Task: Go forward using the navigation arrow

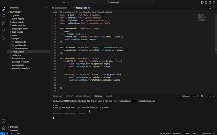Action: coord(68,2)
